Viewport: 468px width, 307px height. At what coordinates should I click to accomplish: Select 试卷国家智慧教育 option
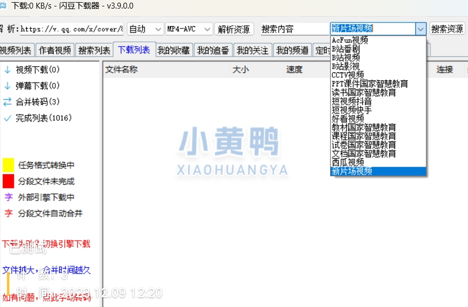(x=378, y=145)
